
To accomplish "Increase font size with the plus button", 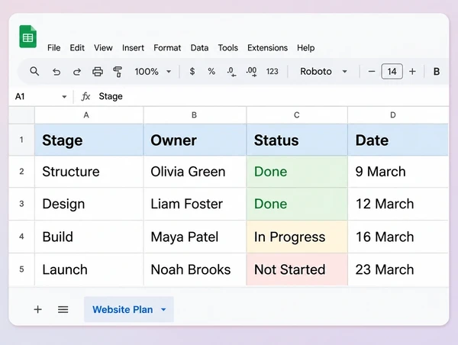I will click(412, 71).
